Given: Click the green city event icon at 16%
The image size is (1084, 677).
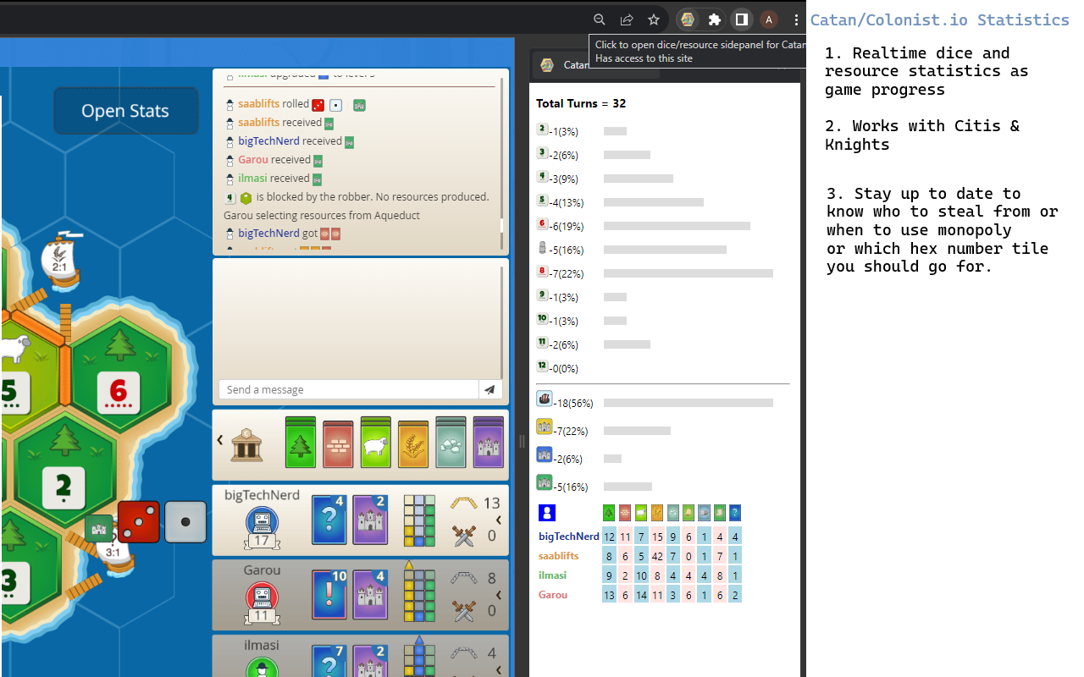Looking at the screenshot, I should 545,482.
